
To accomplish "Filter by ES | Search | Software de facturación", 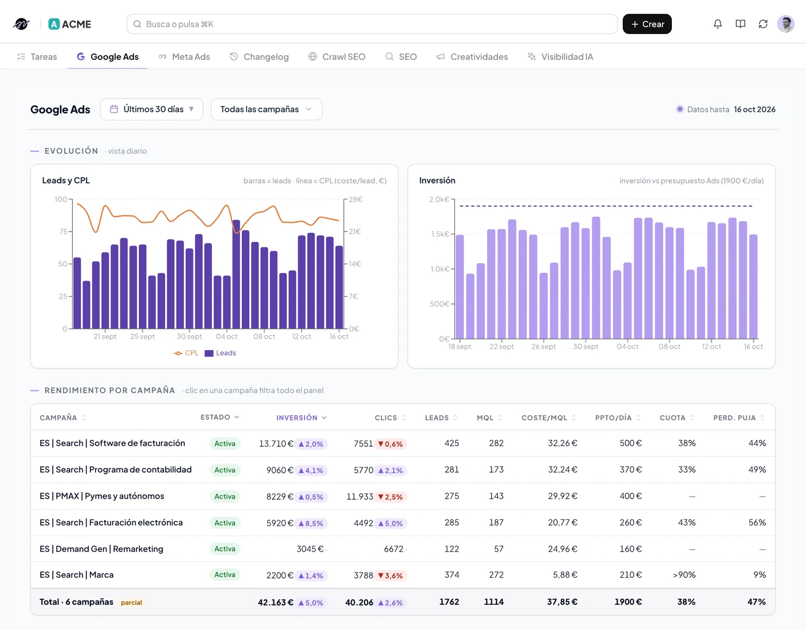I will pos(112,443).
